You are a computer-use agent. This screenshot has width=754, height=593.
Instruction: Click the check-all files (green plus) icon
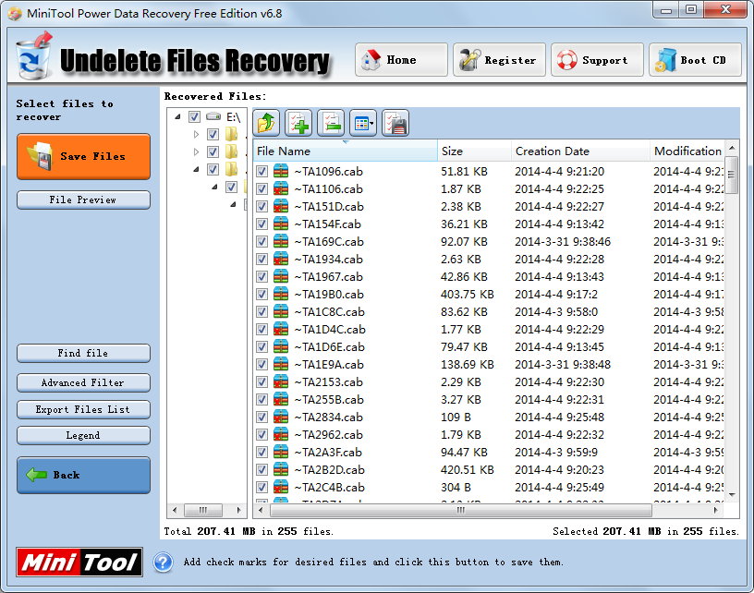(298, 123)
